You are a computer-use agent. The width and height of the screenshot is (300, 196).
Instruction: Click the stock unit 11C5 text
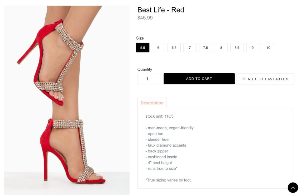click(159, 116)
